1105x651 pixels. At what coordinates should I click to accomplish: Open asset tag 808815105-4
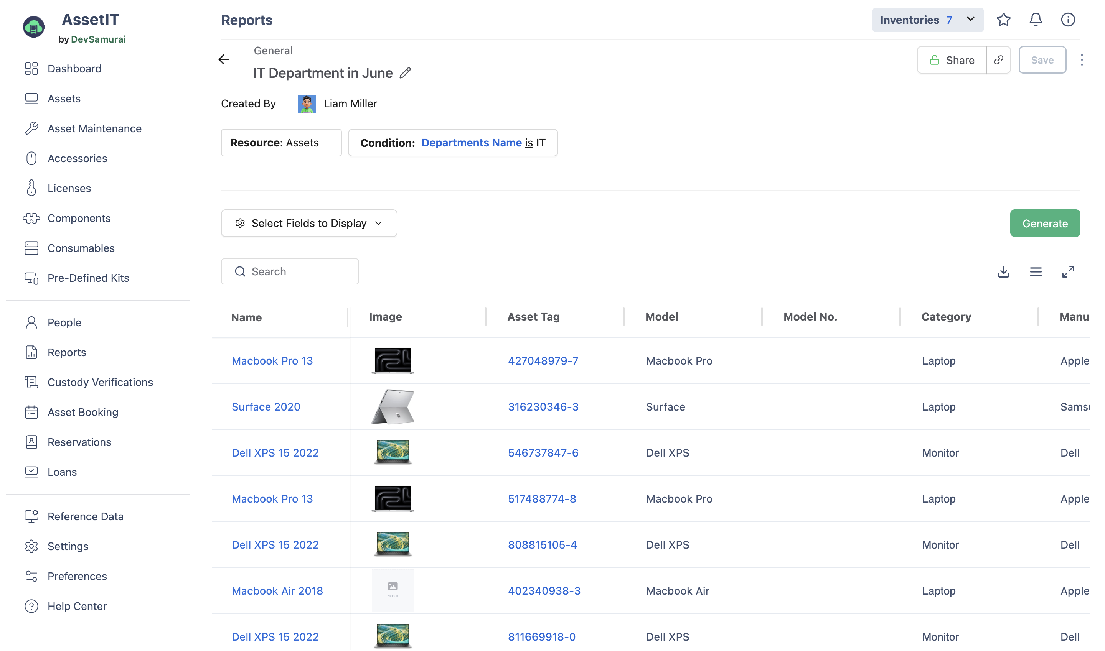pyautogui.click(x=542, y=545)
